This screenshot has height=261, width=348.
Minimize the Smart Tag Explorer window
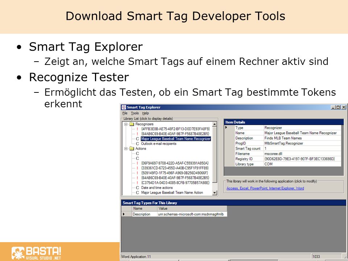(333, 107)
